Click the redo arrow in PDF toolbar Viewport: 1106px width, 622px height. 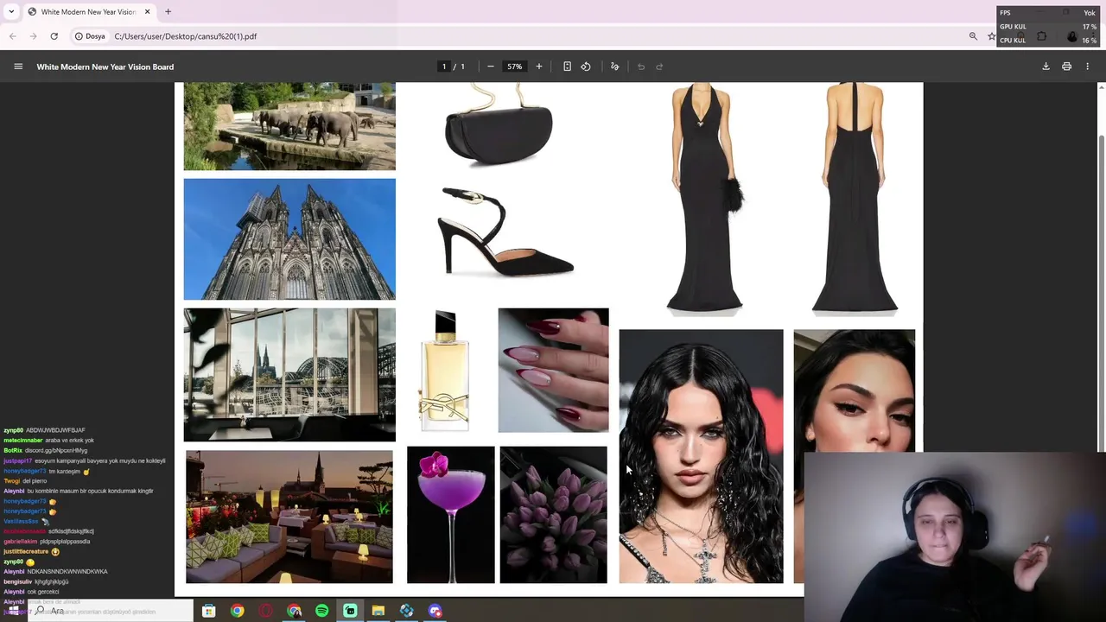[659, 67]
